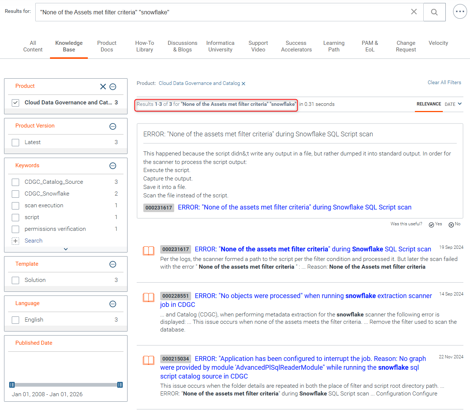Mark answer as useful with Yes
470x412 pixels.
[435, 224]
